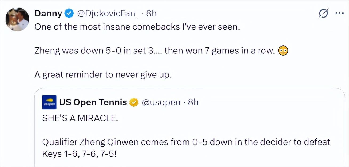Open the US Open Tennis account name
The width and height of the screenshot is (349, 167).
point(93,102)
